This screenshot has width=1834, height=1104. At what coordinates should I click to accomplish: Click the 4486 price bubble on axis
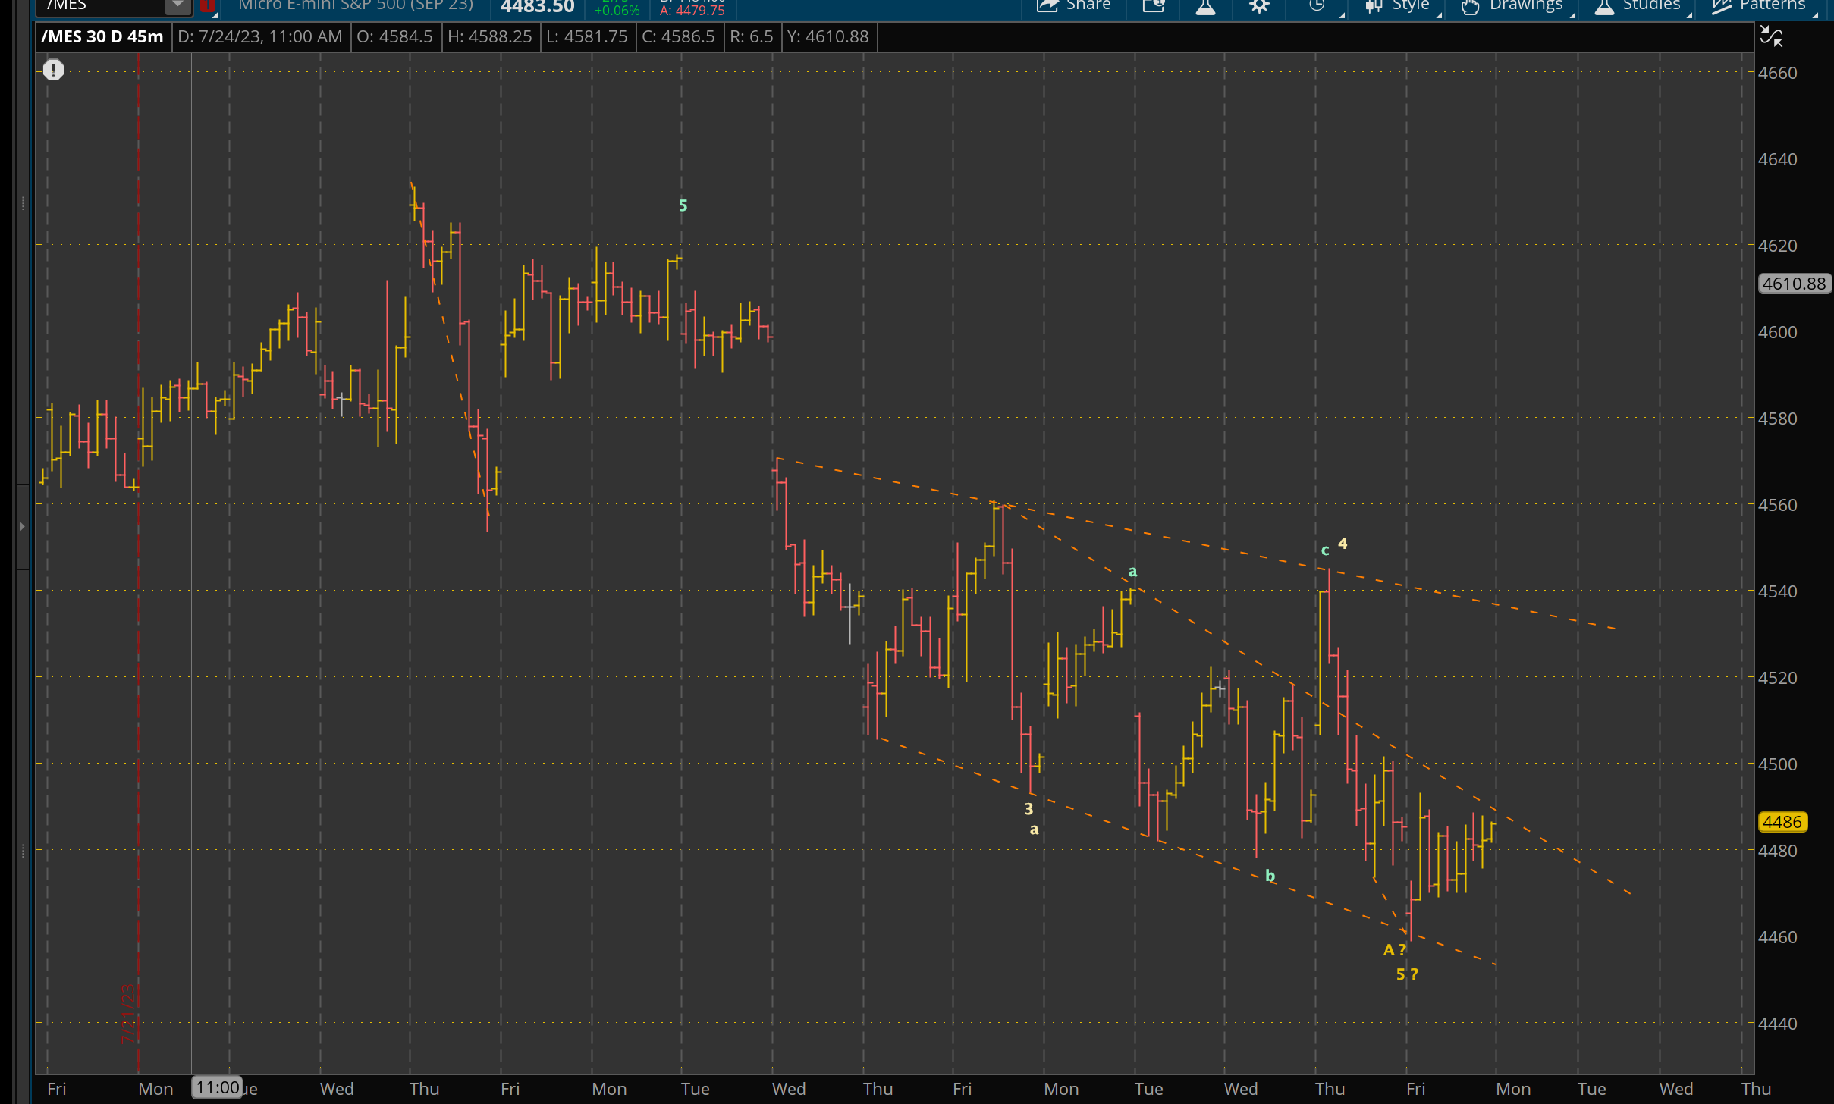click(1782, 822)
